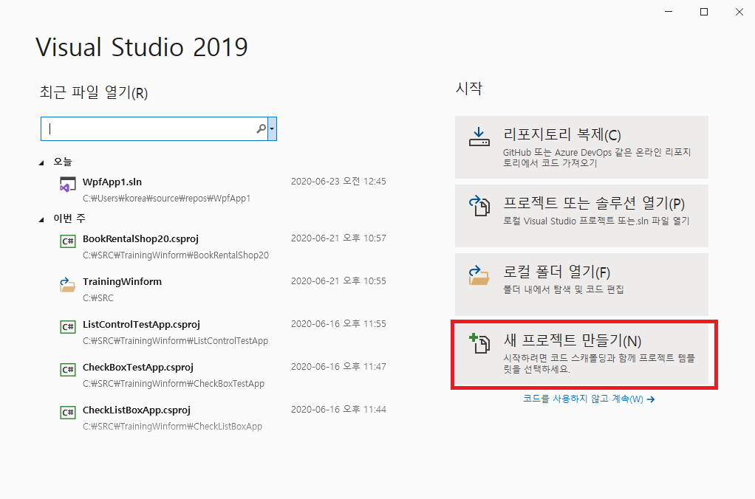Click the C:\SRC path under TrainingWinform
The height and width of the screenshot is (499, 755).
click(x=98, y=298)
